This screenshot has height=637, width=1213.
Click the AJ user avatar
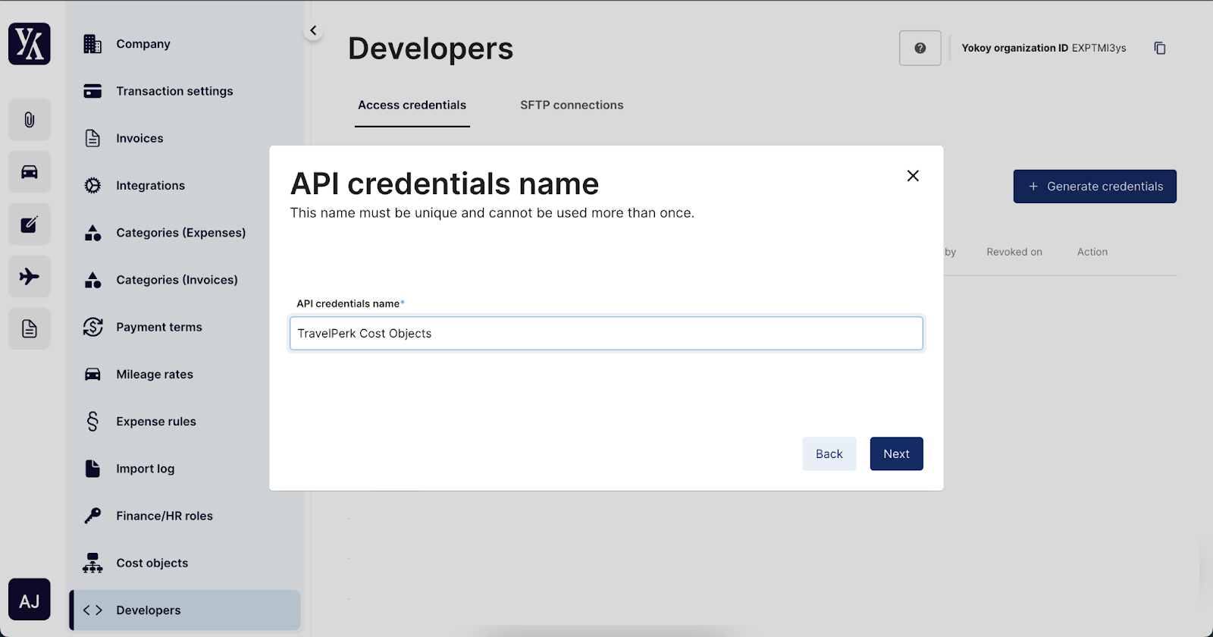coord(30,600)
